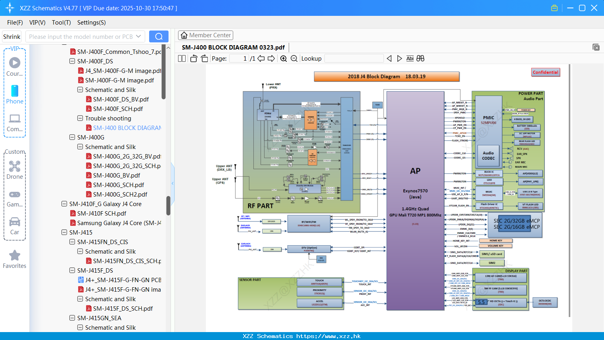Collapse the SM-J400G folder
604x340 pixels.
[72, 137]
